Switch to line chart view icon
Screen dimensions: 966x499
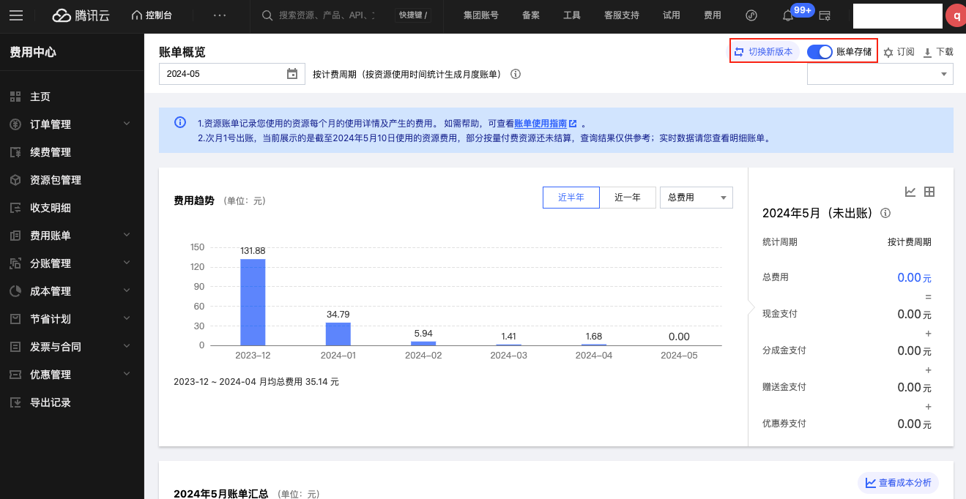pos(910,192)
